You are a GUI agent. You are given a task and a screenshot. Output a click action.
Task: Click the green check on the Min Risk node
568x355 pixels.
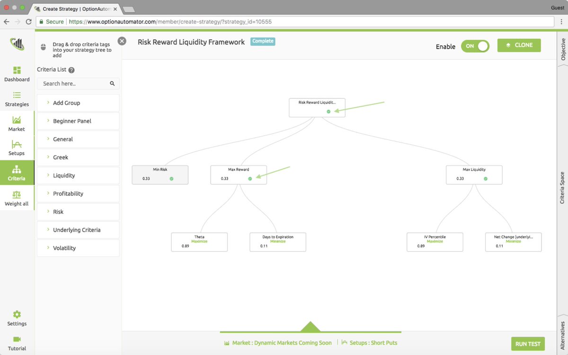pyautogui.click(x=171, y=178)
